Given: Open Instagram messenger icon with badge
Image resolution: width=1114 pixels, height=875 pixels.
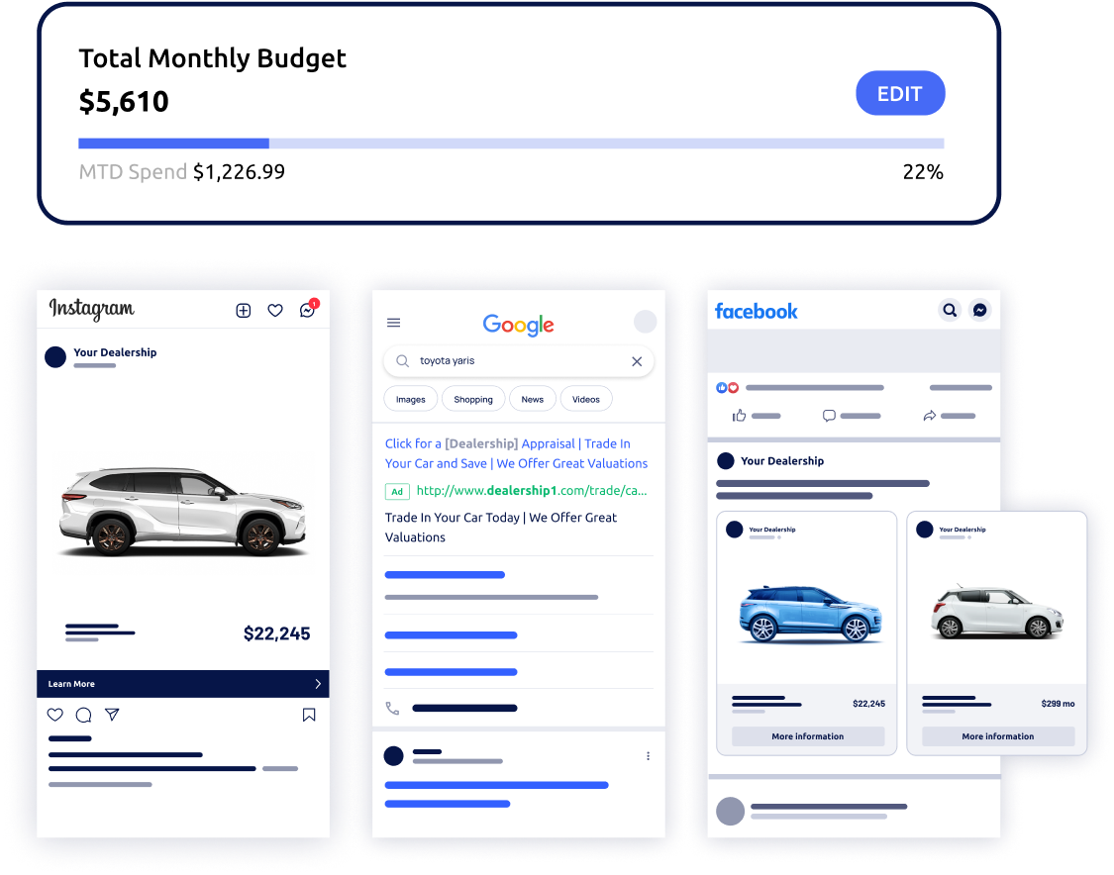Looking at the screenshot, I should (308, 309).
